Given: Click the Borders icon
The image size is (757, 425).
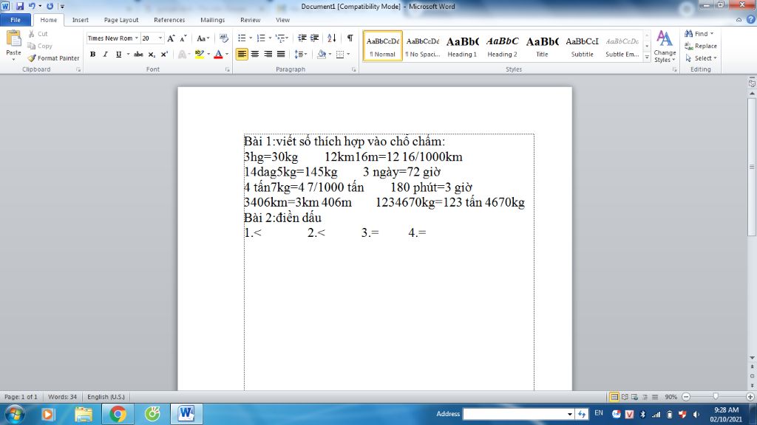Looking at the screenshot, I should pyautogui.click(x=340, y=54).
